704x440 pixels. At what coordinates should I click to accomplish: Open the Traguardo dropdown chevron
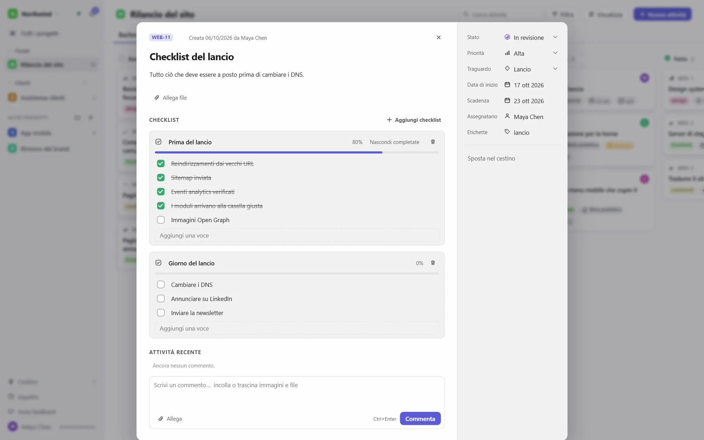click(555, 69)
